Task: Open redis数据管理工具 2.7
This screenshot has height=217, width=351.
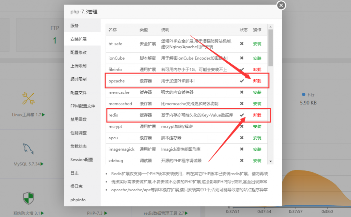Action: pyautogui.click(x=165, y=213)
